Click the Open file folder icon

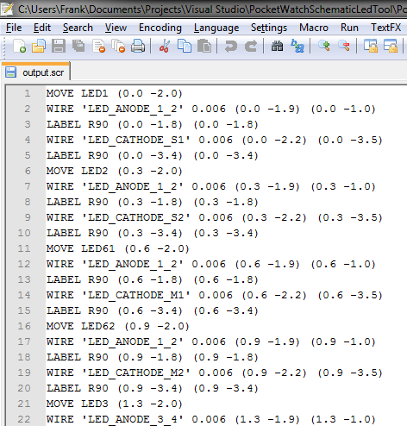[x=39, y=46]
